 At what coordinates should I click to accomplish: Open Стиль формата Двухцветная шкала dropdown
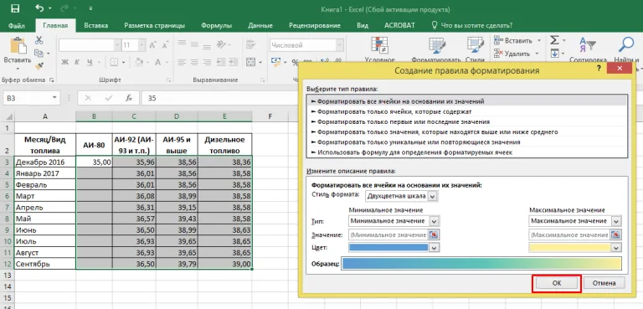coord(432,196)
